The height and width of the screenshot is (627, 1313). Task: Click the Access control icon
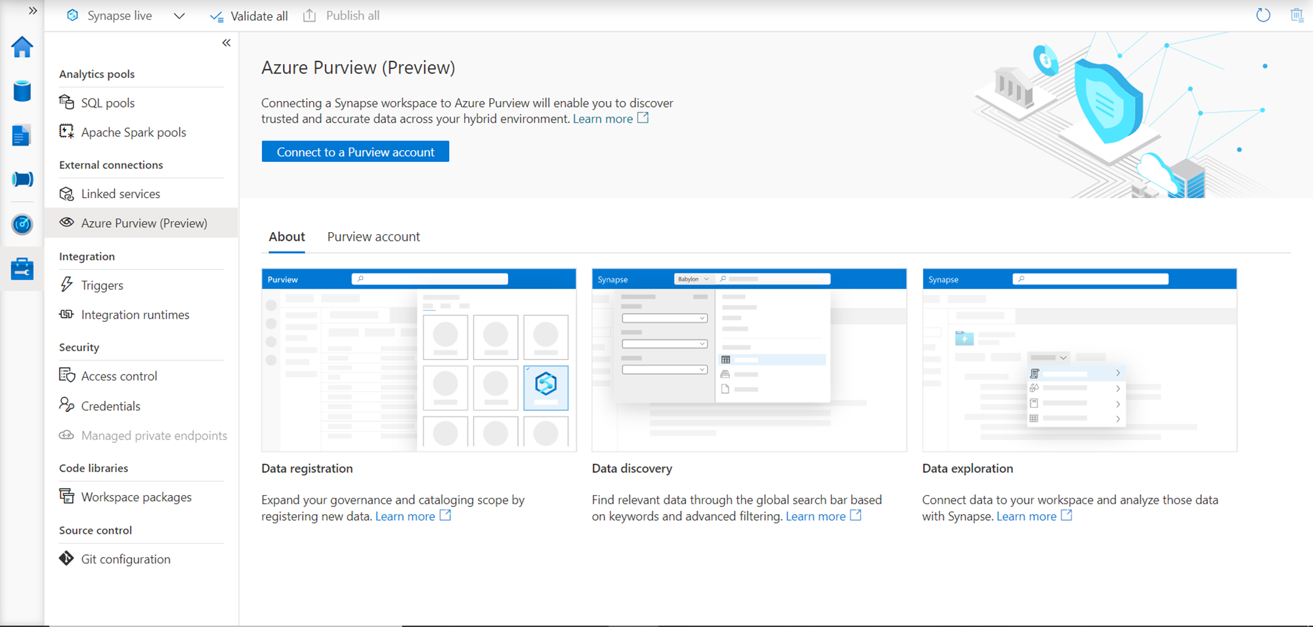67,375
